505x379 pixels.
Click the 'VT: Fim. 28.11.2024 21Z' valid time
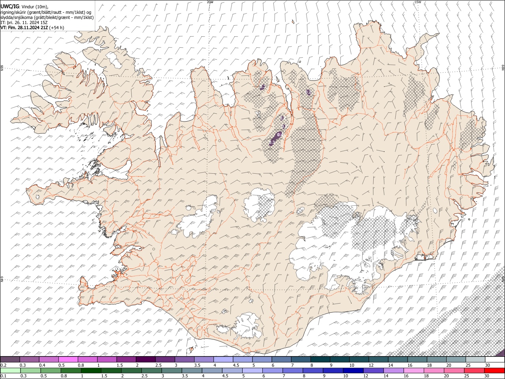24,28
